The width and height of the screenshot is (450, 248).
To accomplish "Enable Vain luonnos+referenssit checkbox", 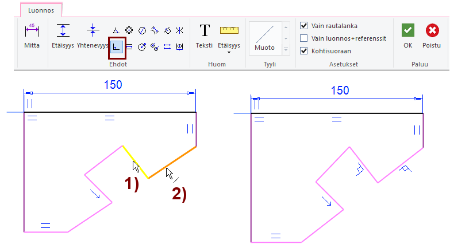I will point(304,38).
